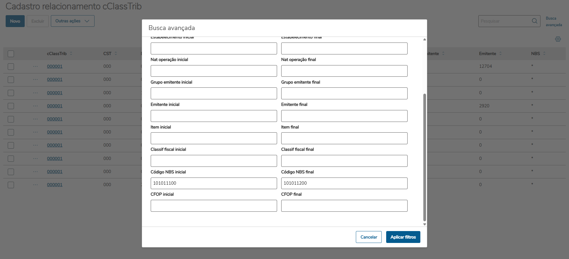Open the table settings gear icon
569x259 pixels.
pos(558,39)
